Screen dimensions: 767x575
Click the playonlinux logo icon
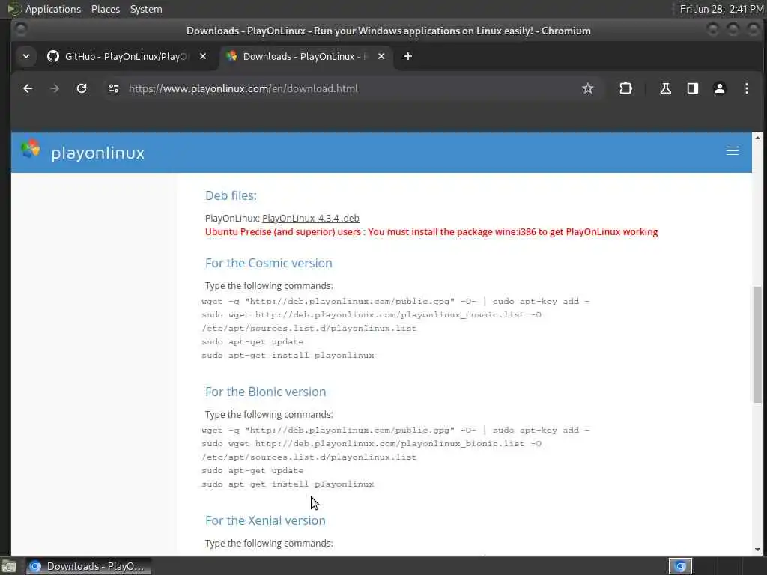(x=30, y=149)
